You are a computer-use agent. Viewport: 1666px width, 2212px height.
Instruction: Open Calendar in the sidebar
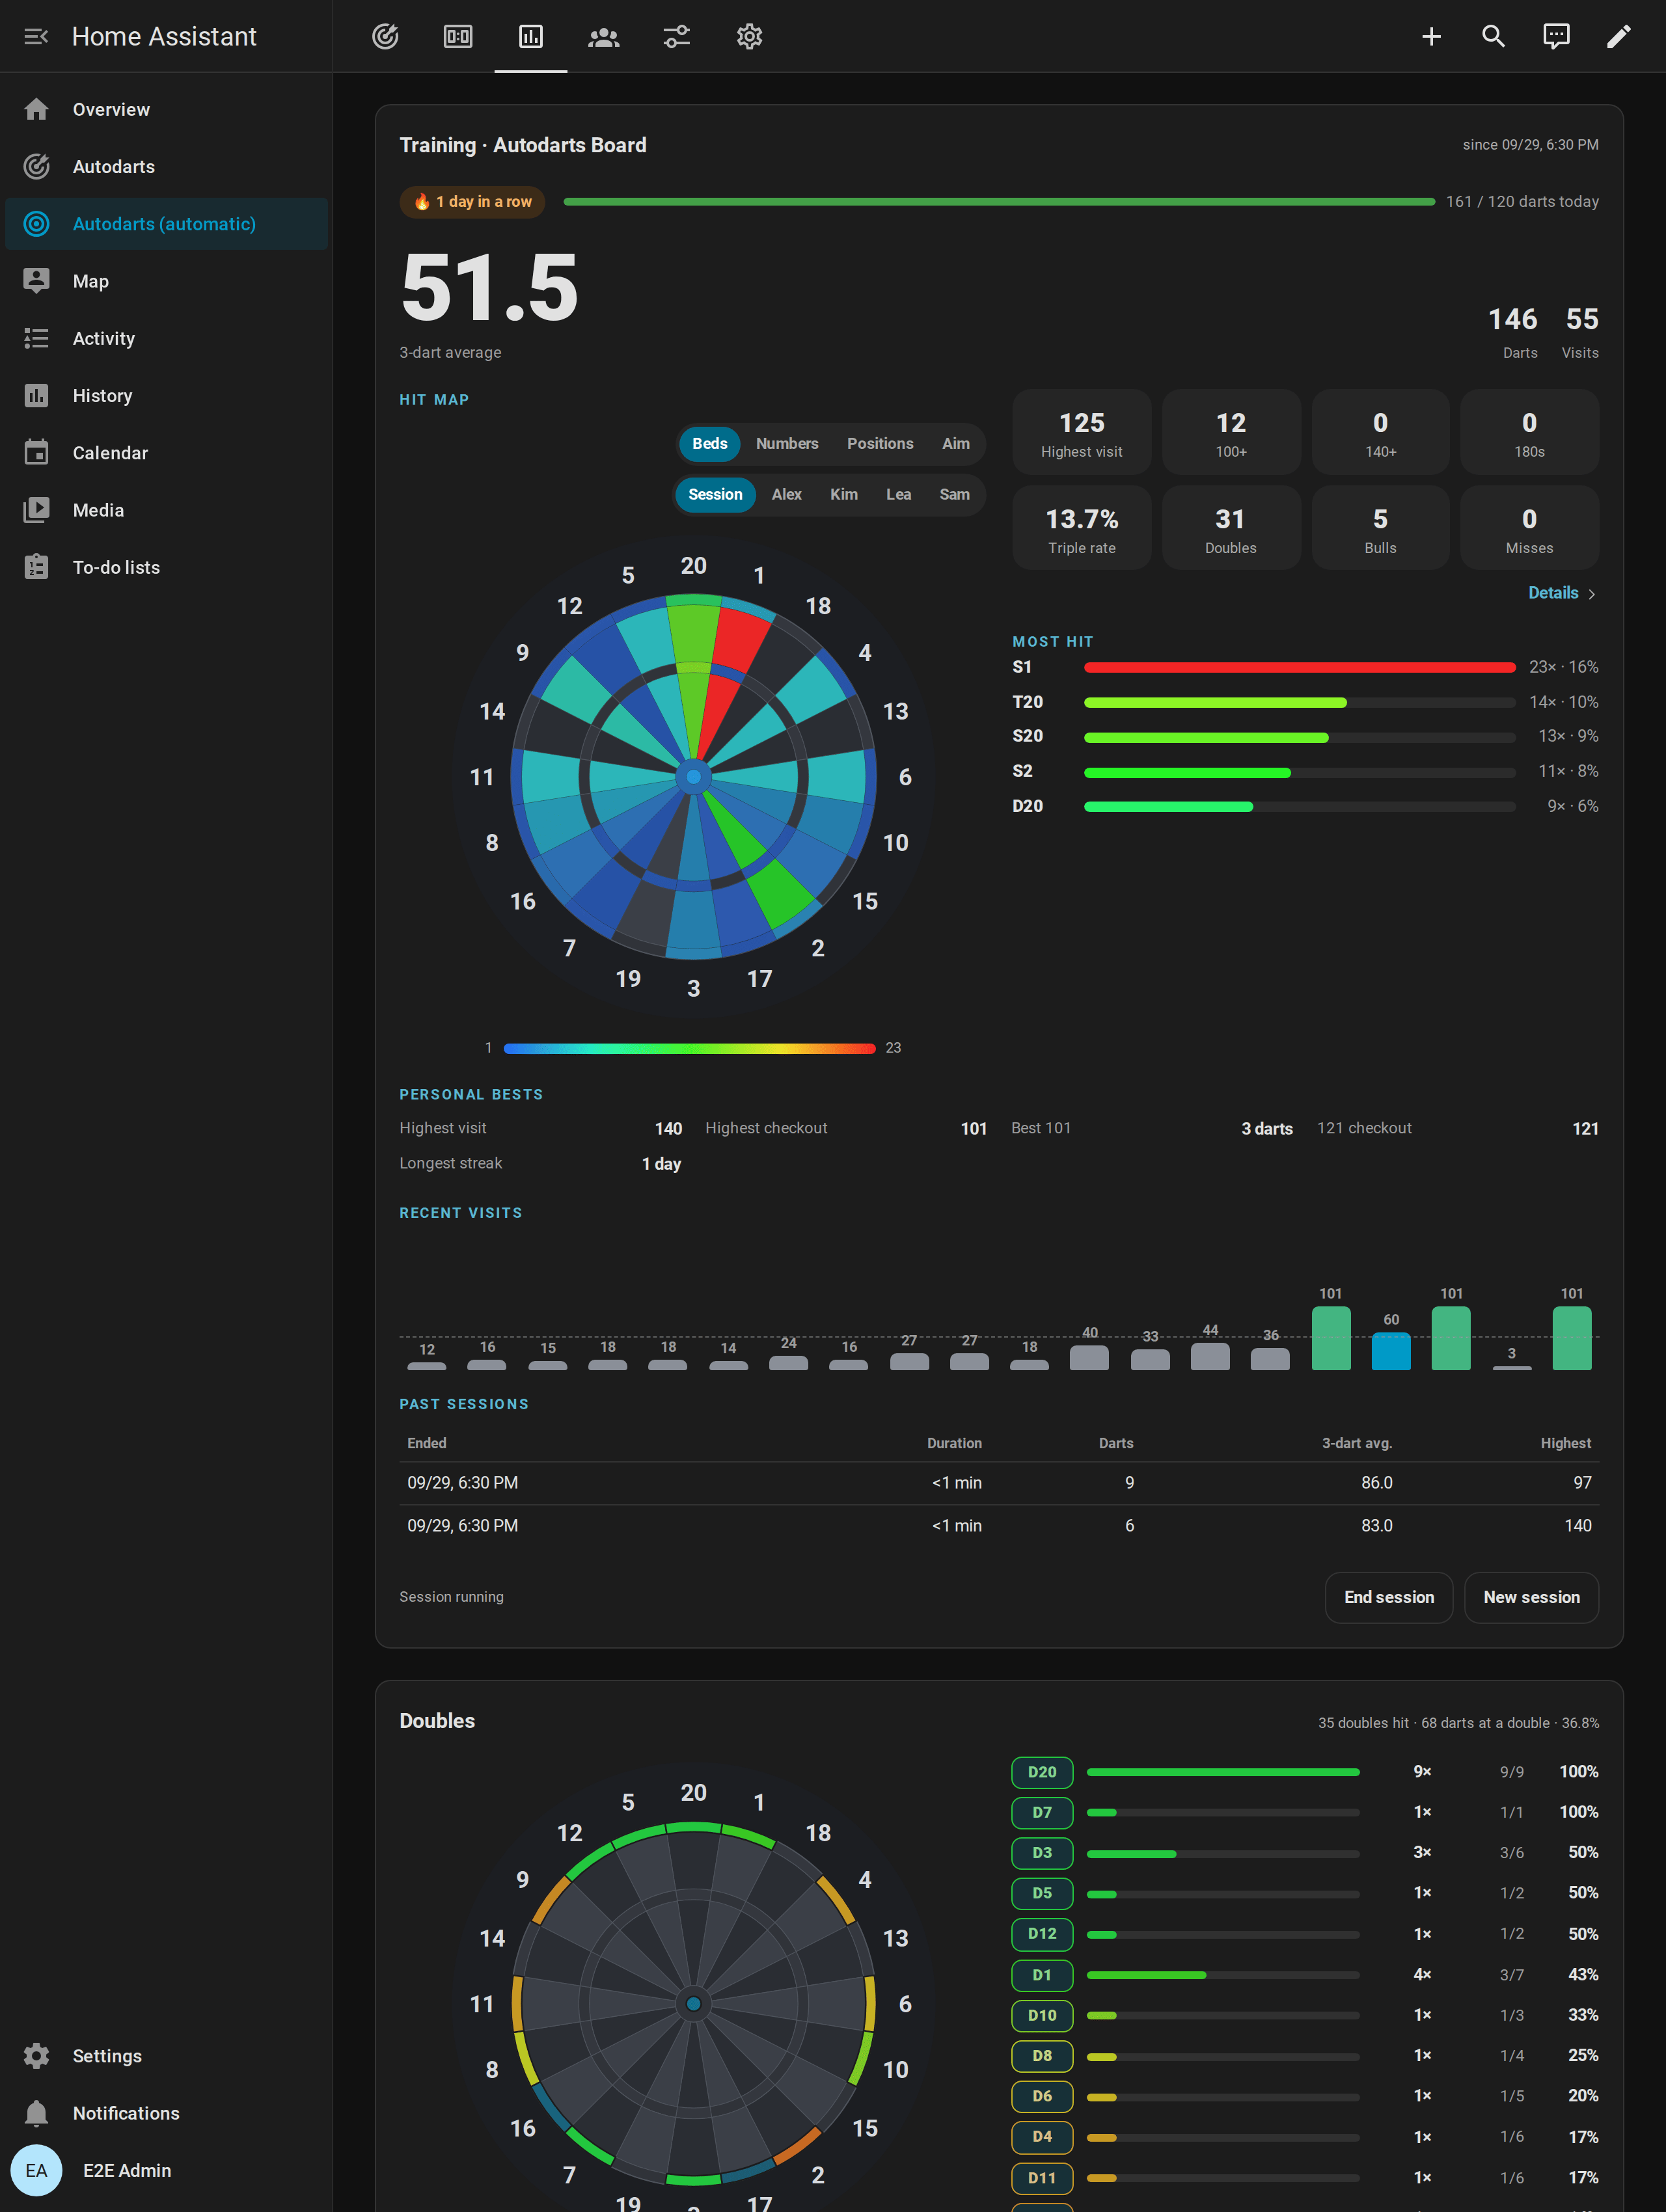tap(167, 453)
